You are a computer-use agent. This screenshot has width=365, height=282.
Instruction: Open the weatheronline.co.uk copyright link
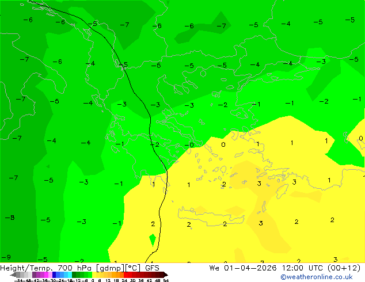[317, 277]
